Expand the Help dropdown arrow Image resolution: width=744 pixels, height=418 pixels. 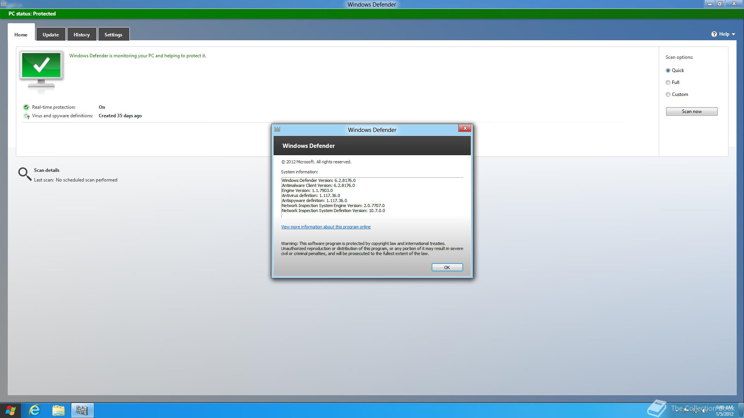pos(733,34)
